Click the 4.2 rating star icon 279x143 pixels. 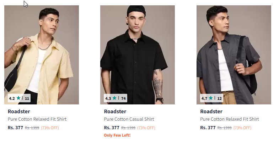[x=18, y=98]
